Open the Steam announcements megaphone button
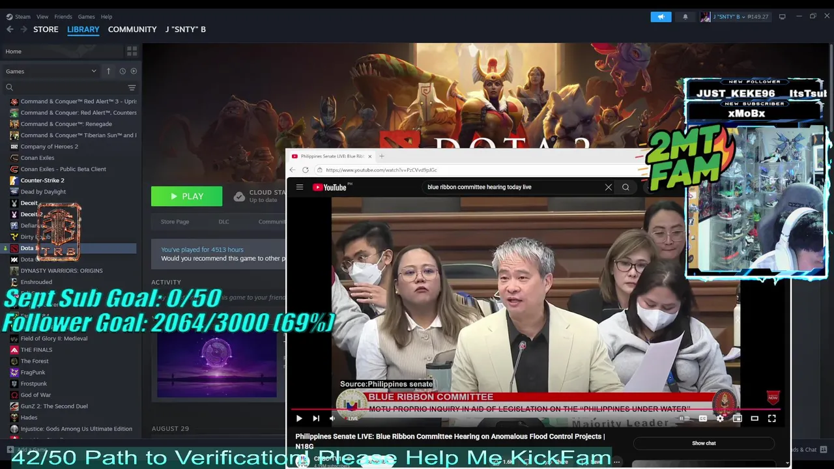Viewport: 834px width, 469px height. [661, 17]
